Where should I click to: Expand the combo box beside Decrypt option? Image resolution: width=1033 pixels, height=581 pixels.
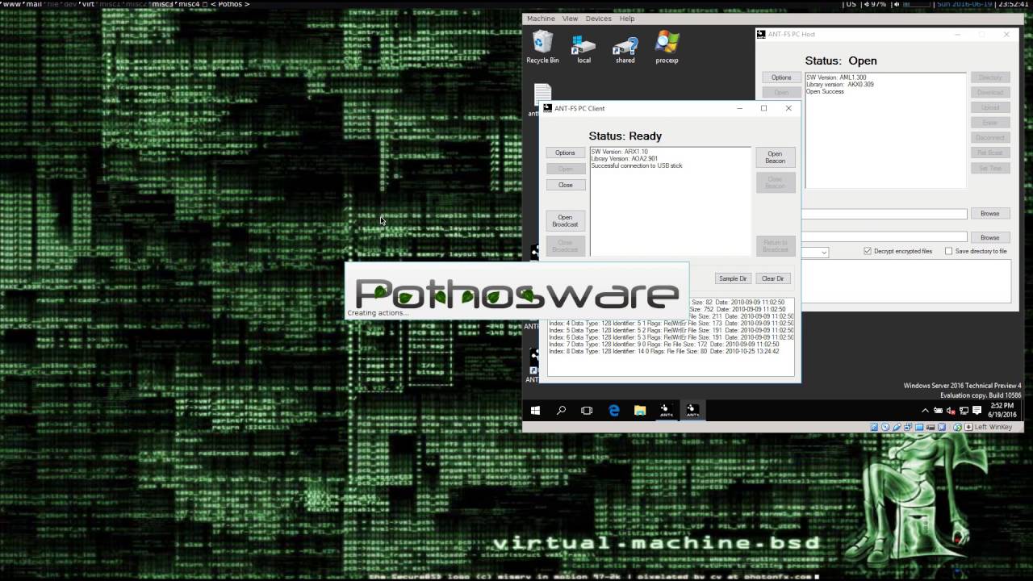[x=823, y=253]
